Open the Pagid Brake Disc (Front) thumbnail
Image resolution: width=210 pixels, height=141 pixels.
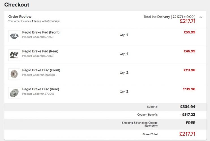point(14,74)
